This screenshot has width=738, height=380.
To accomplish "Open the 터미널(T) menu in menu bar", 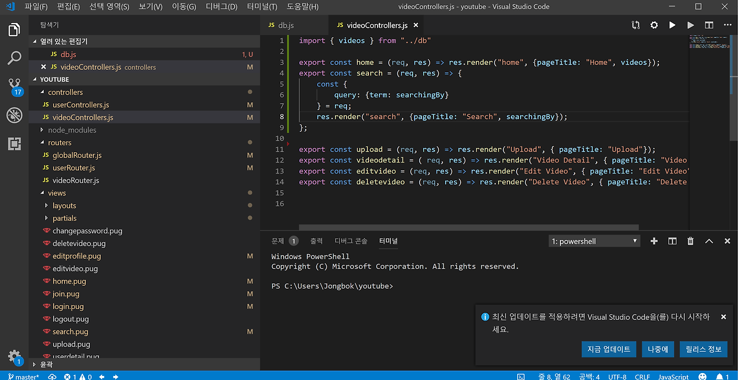I will tap(262, 7).
